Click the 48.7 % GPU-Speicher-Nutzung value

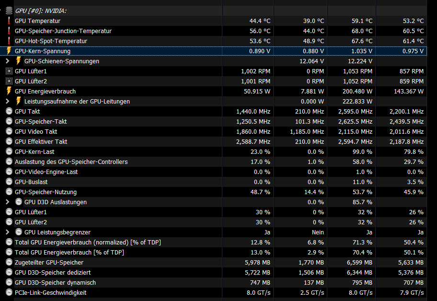260,192
